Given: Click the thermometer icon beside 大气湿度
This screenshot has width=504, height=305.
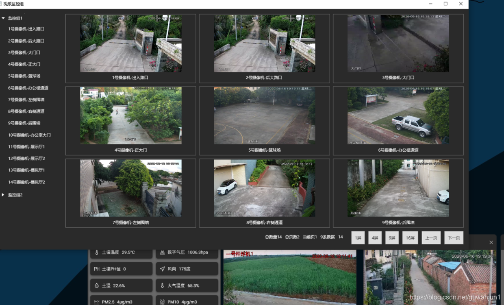Looking at the screenshot, I should 162,285.
